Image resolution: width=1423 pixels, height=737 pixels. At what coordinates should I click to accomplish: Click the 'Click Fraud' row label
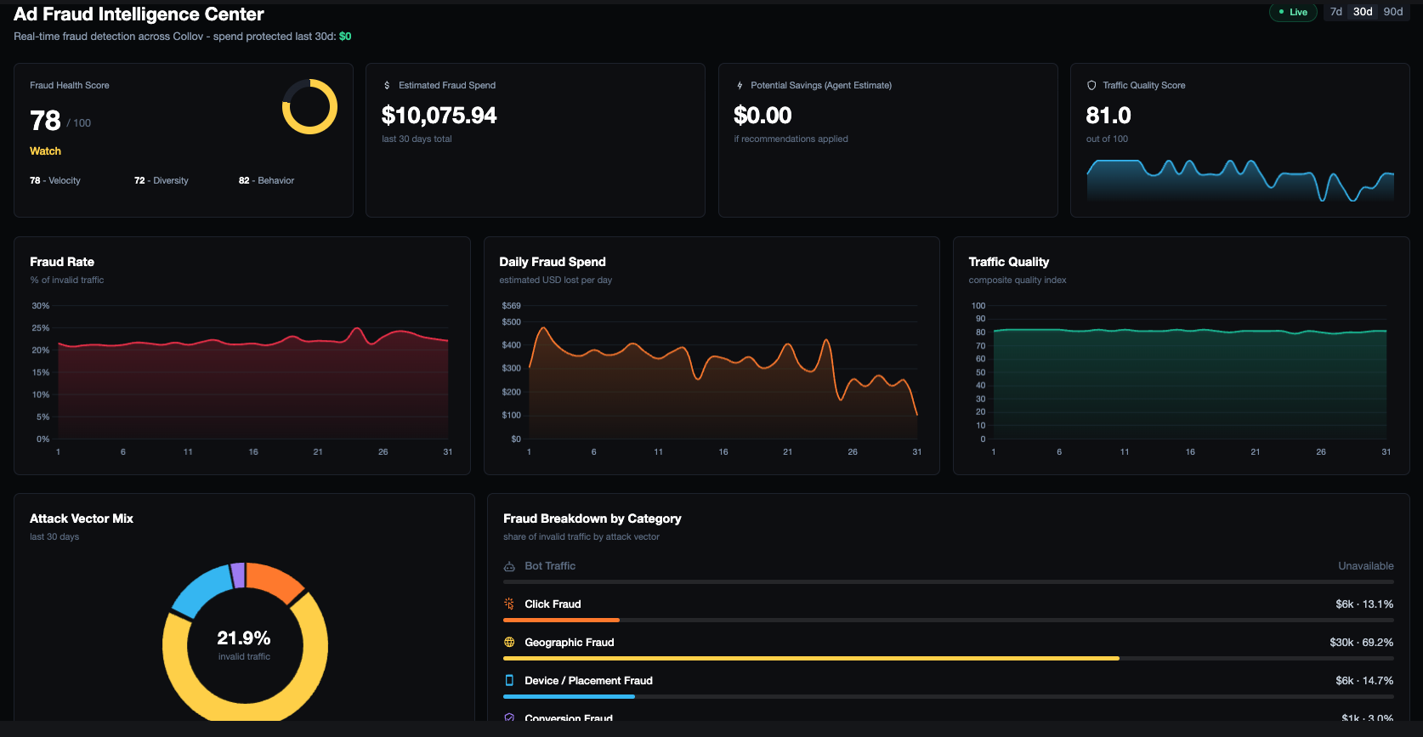pyautogui.click(x=553, y=604)
